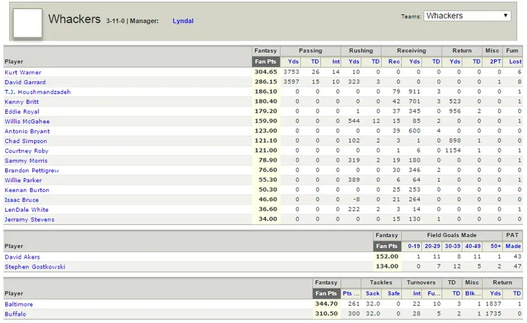
Task: Open T.J. Houshmandzadeh's player link
Action: click(38, 91)
